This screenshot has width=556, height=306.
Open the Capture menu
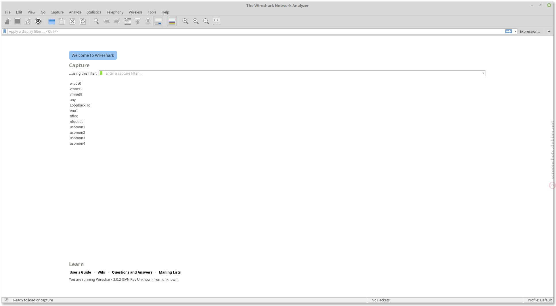57,12
